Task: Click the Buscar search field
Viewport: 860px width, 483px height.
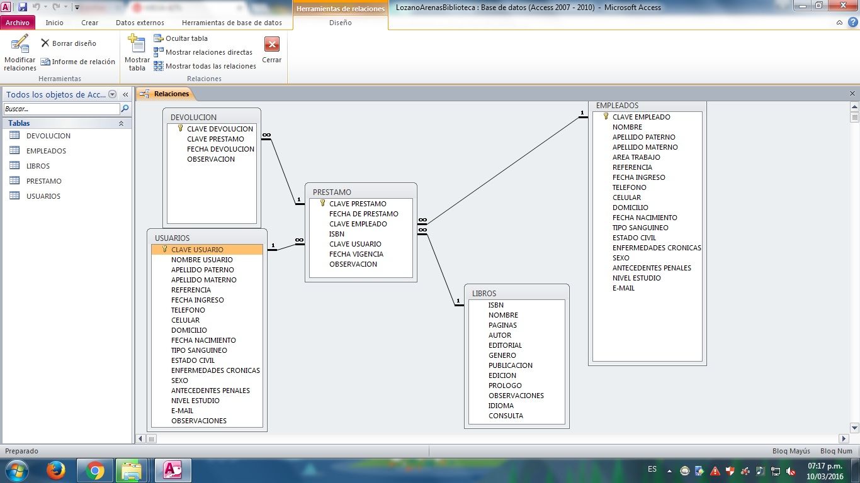Action: [x=61, y=109]
